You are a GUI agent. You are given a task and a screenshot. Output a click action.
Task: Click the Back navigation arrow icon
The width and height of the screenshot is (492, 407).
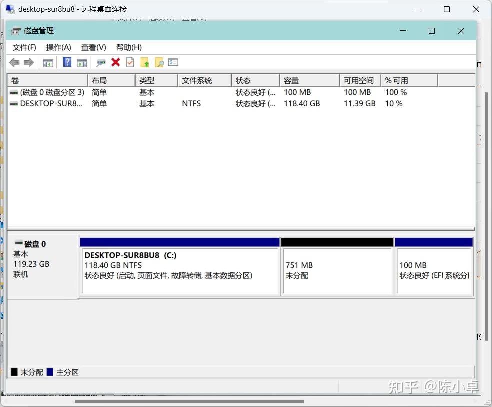pos(14,62)
